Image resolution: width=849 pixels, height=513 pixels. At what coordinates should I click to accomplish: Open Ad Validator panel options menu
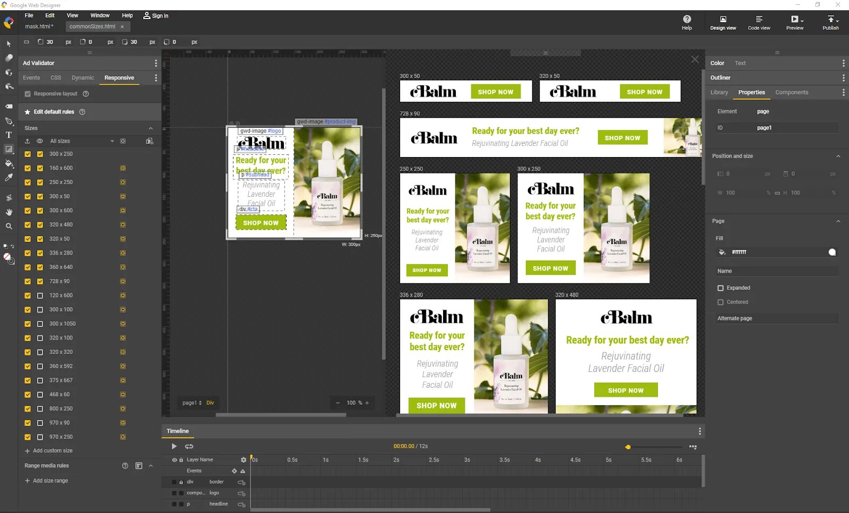(x=155, y=63)
